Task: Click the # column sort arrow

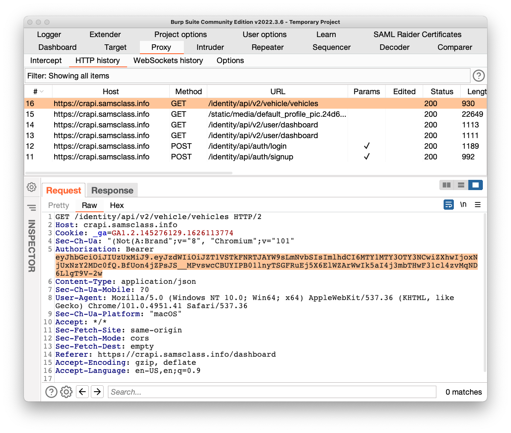Action: click(42, 92)
